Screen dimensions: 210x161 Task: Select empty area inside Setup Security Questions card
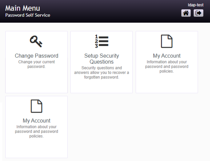(x=101, y=86)
